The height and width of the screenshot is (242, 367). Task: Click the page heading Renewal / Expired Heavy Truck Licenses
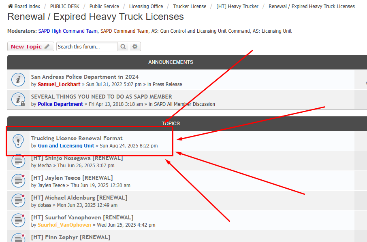(x=96, y=17)
